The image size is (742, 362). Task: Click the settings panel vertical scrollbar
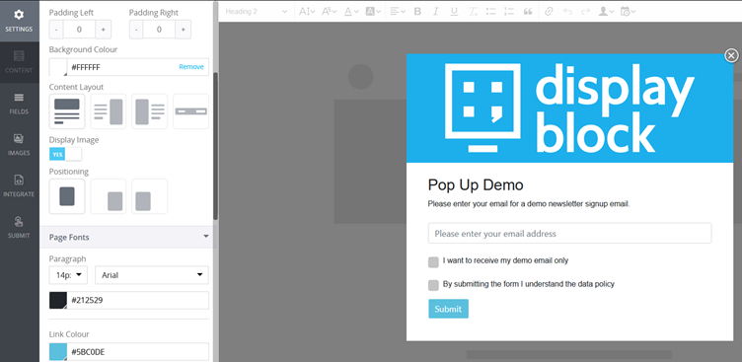coord(216,146)
